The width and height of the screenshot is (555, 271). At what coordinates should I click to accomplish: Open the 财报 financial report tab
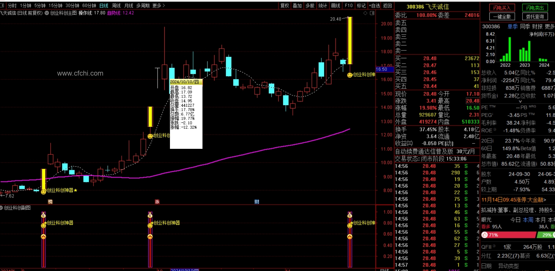[x=537, y=27]
